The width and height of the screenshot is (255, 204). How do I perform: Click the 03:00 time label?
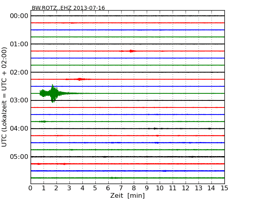point(19,100)
